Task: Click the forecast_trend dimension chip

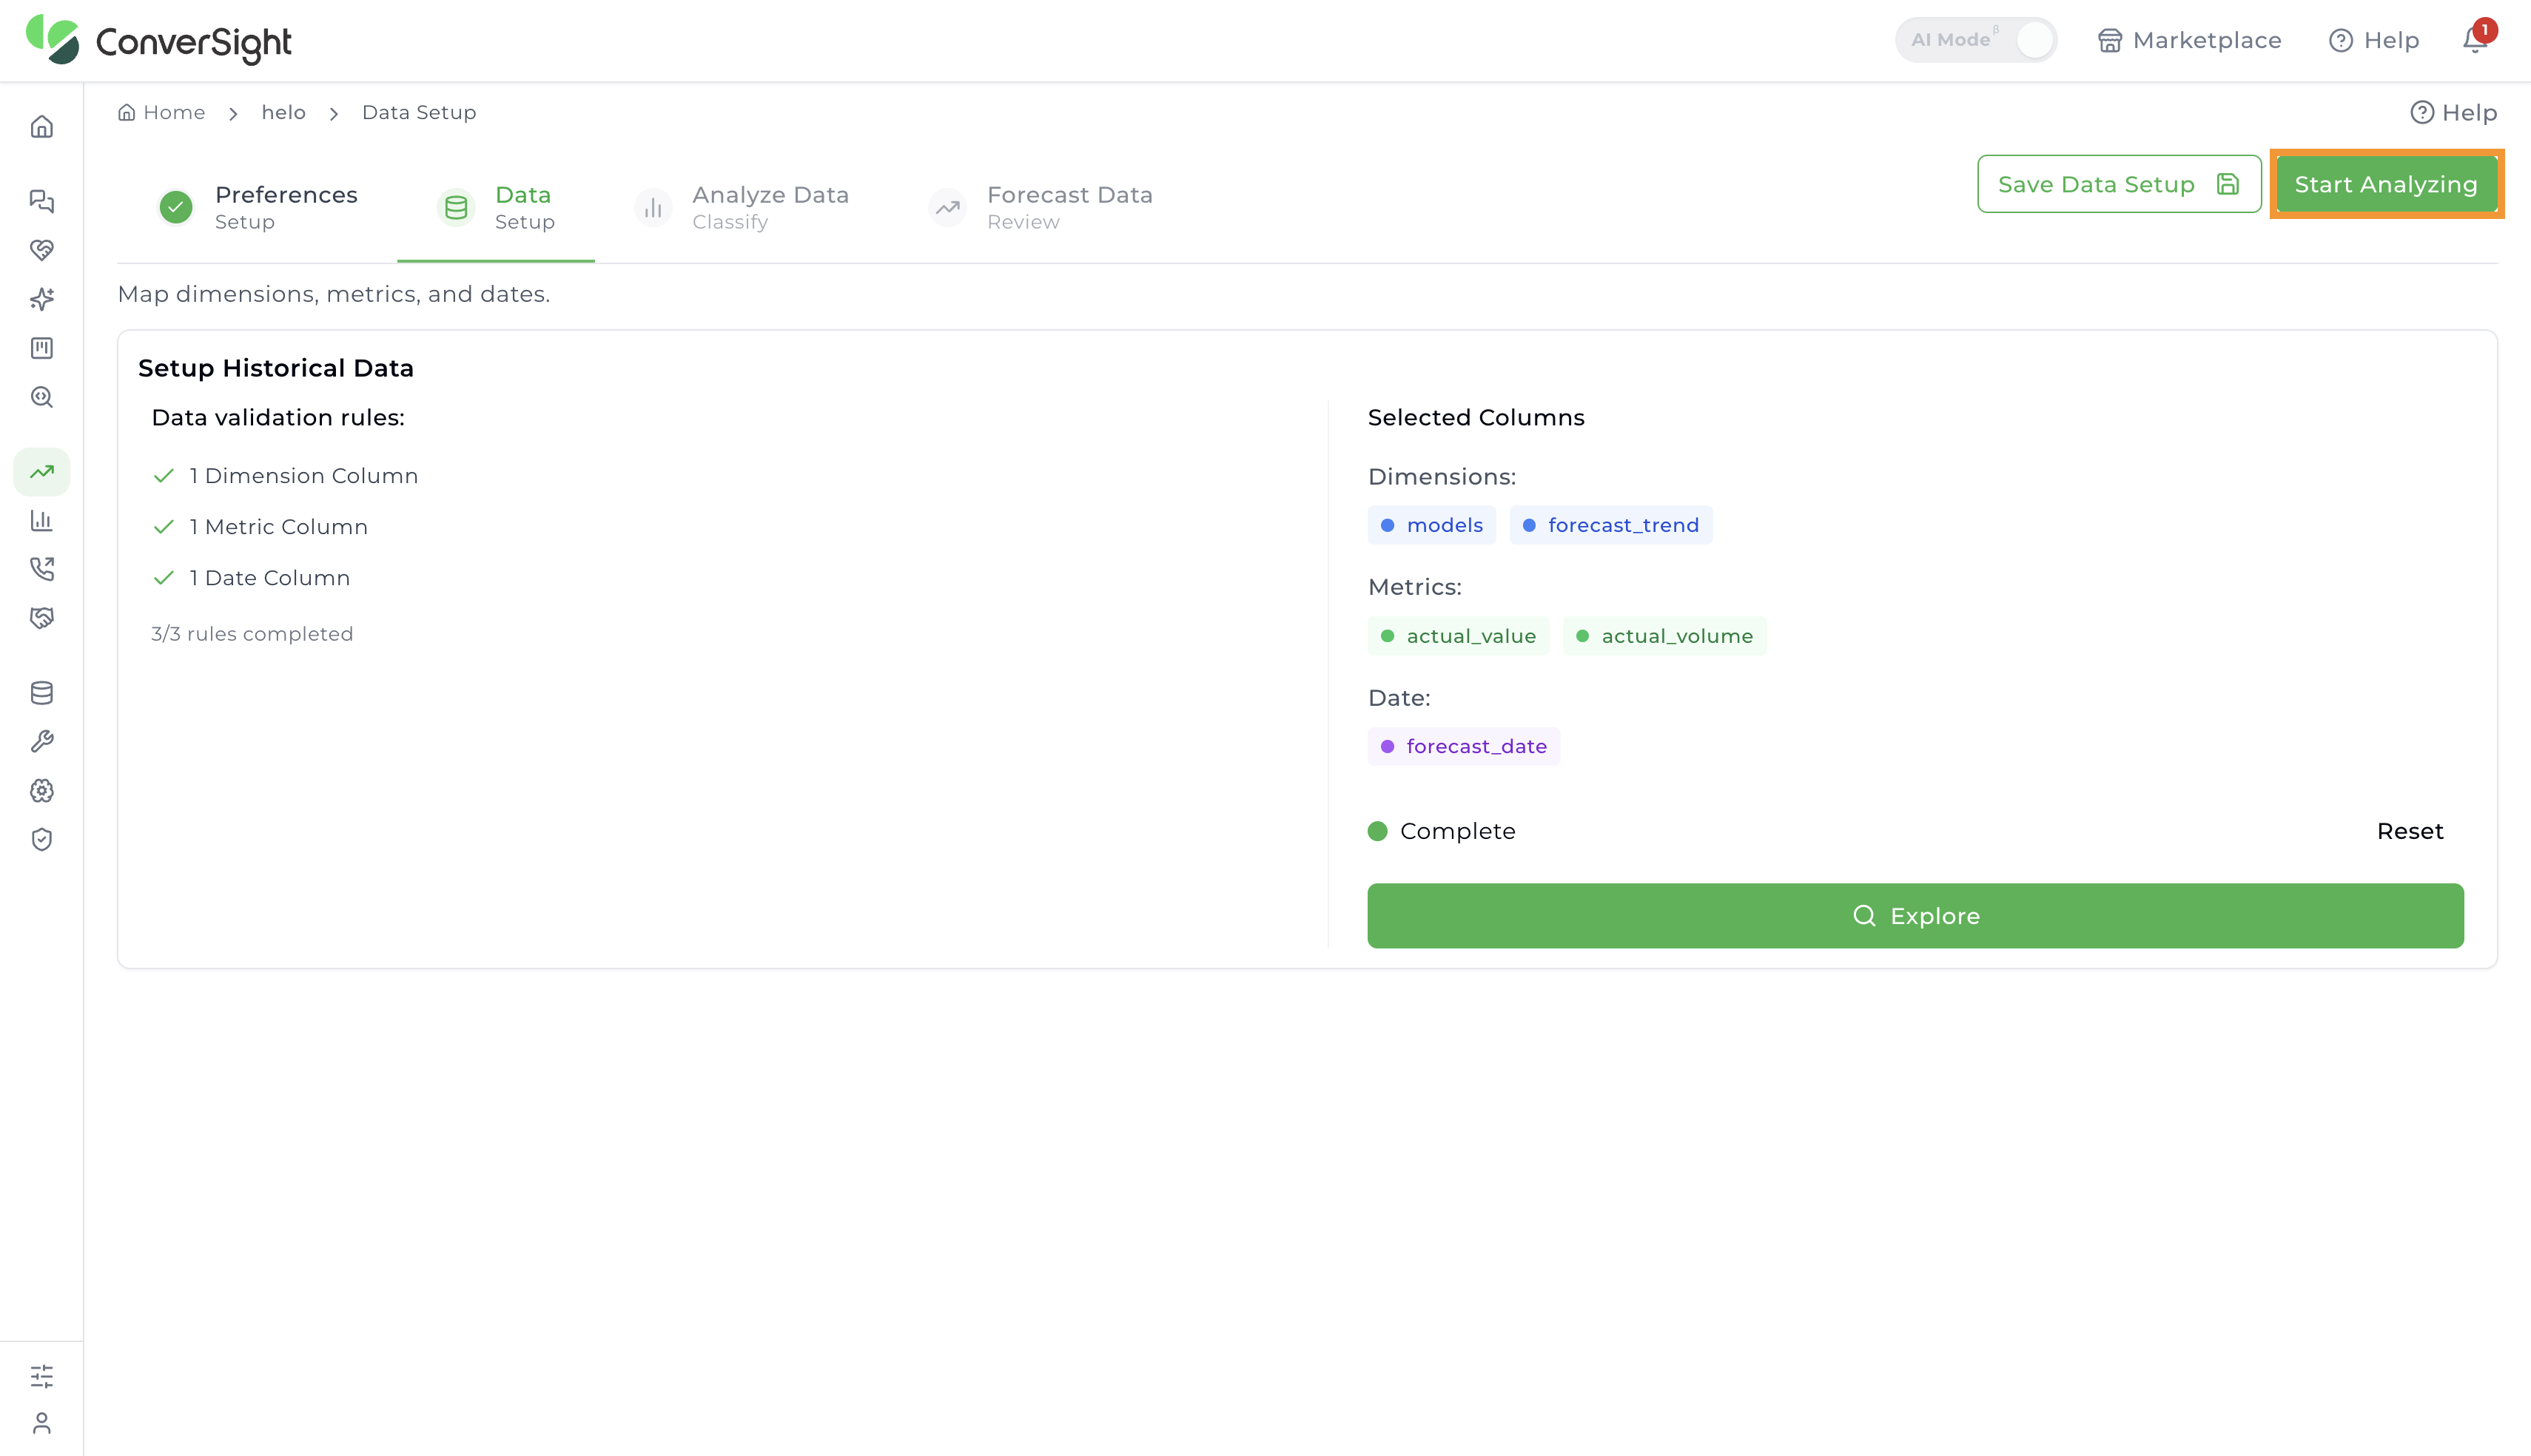Action: [1611, 525]
